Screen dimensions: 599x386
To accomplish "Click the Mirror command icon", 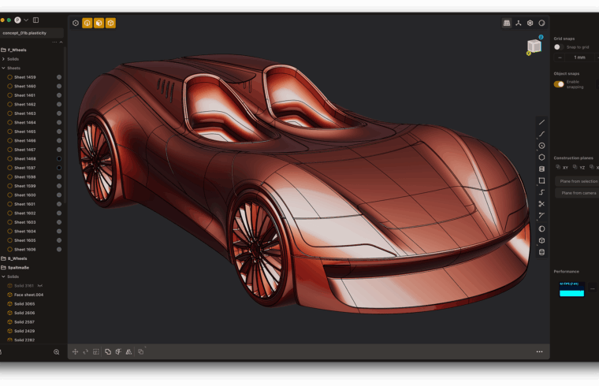I will pos(128,351).
